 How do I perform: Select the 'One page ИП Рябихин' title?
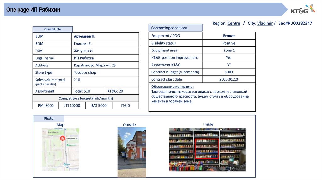point(33,10)
